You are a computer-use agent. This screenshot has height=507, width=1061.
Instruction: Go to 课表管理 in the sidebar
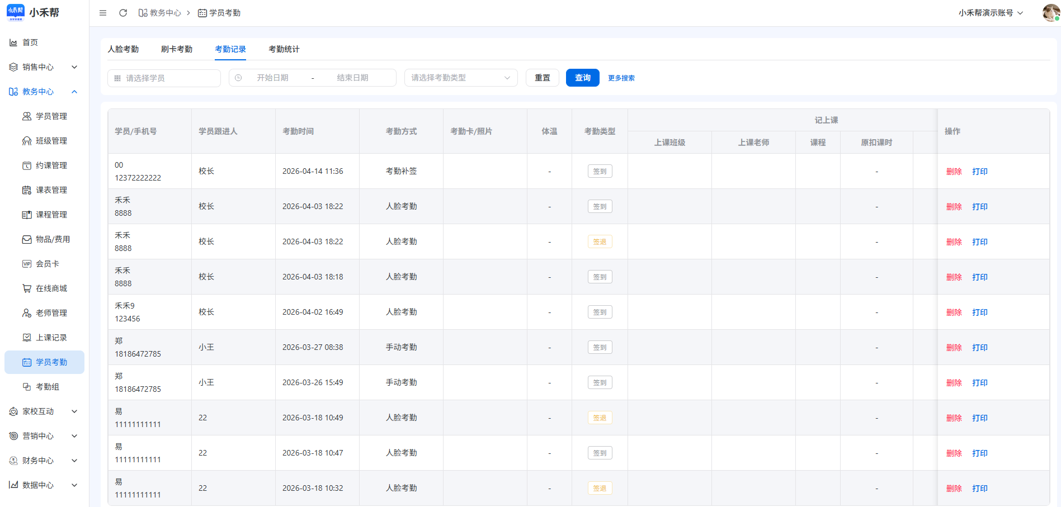point(51,190)
